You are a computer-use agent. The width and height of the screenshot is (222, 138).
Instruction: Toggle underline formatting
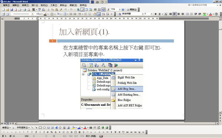pos(159,14)
